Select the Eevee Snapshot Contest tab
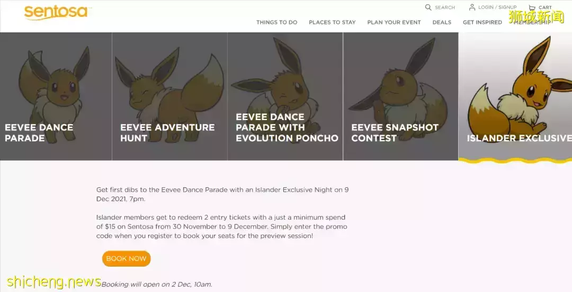 400,96
